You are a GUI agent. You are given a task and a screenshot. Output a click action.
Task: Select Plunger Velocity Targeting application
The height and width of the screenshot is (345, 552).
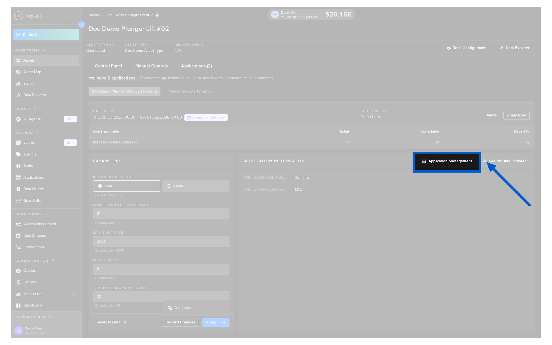(190, 91)
